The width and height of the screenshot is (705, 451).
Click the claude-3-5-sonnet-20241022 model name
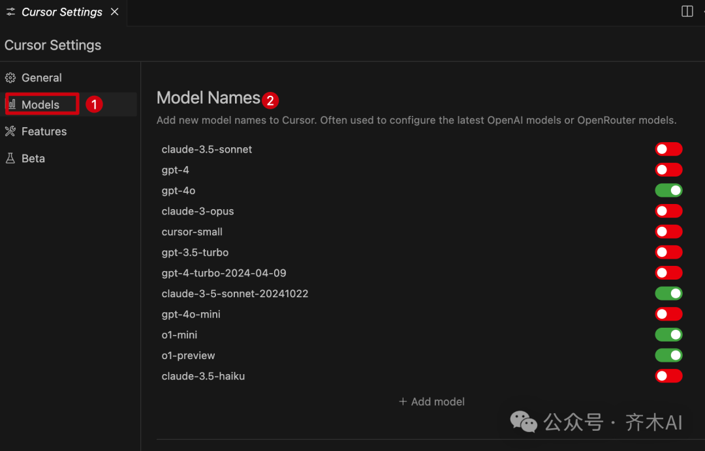[x=235, y=294]
